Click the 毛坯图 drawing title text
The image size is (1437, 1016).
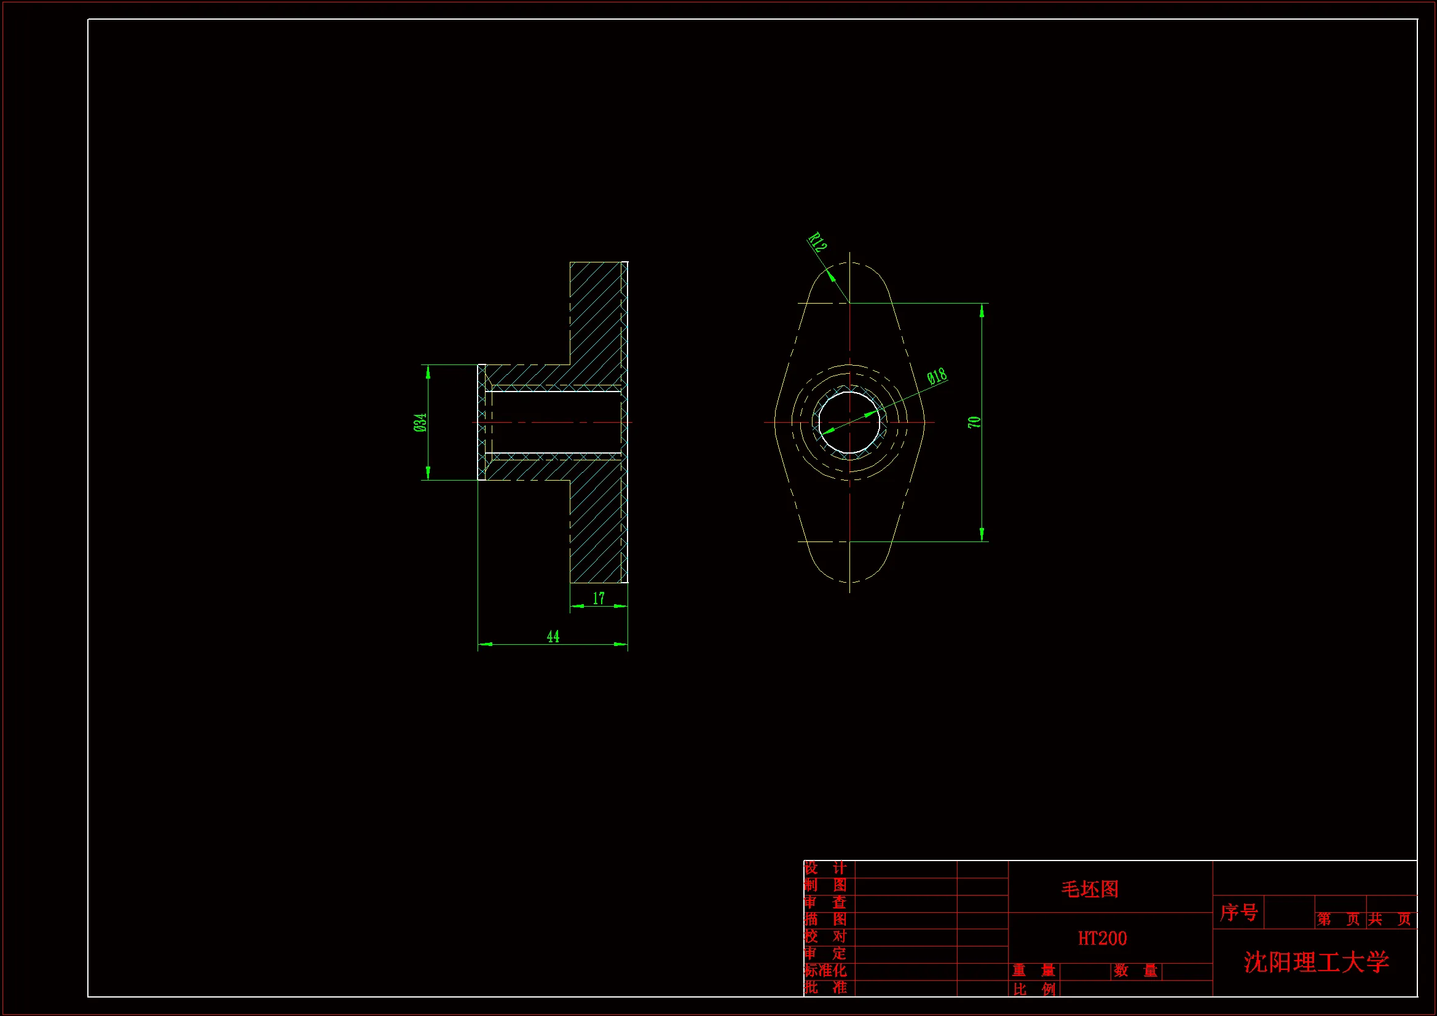pos(1090,889)
